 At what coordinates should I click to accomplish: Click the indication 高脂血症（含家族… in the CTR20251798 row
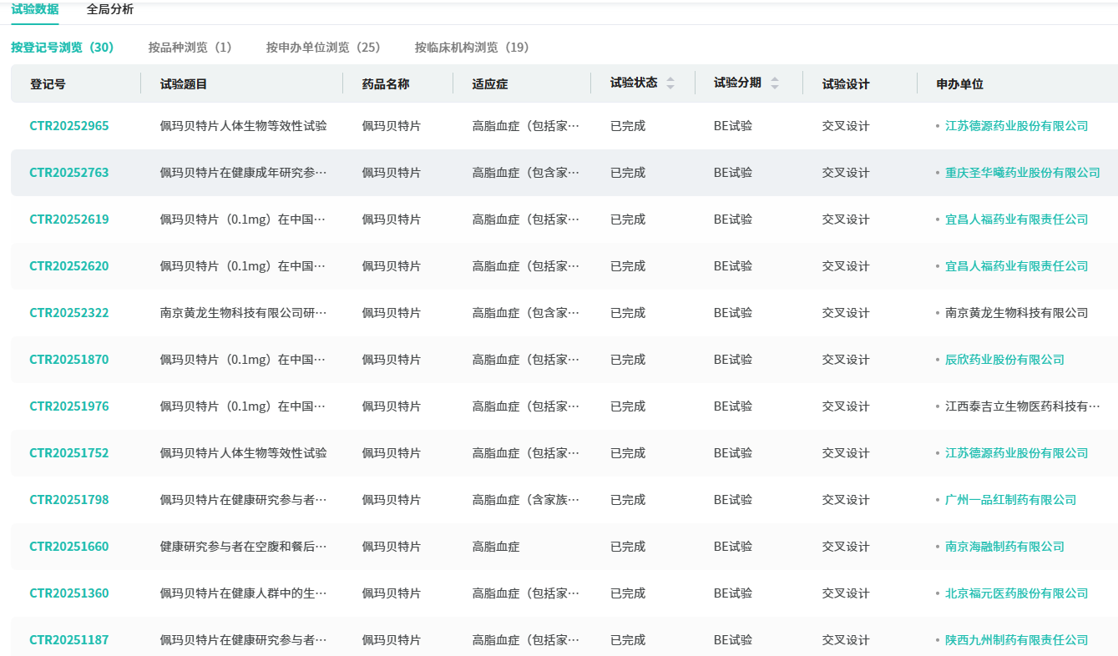click(x=526, y=500)
